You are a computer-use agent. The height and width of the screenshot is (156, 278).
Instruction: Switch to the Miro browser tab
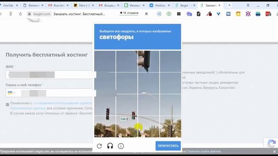tap(84, 6)
